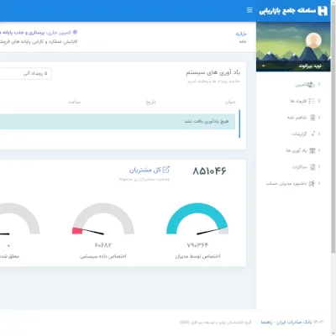Image resolution: width=336 pixels, height=336 pixels.
Task: Open the کل مشتریان link
Action: 144,170
